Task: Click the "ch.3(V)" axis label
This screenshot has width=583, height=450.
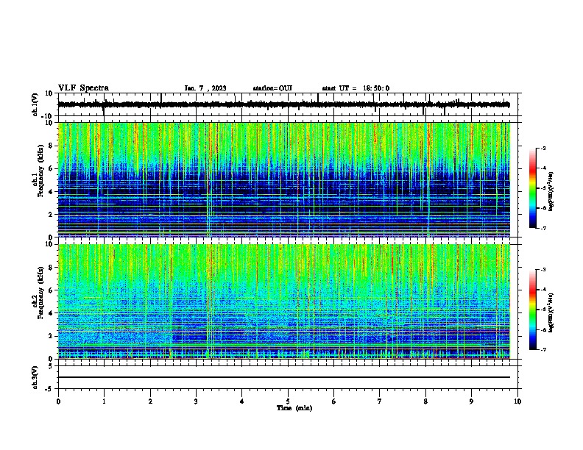Action: 35,377
